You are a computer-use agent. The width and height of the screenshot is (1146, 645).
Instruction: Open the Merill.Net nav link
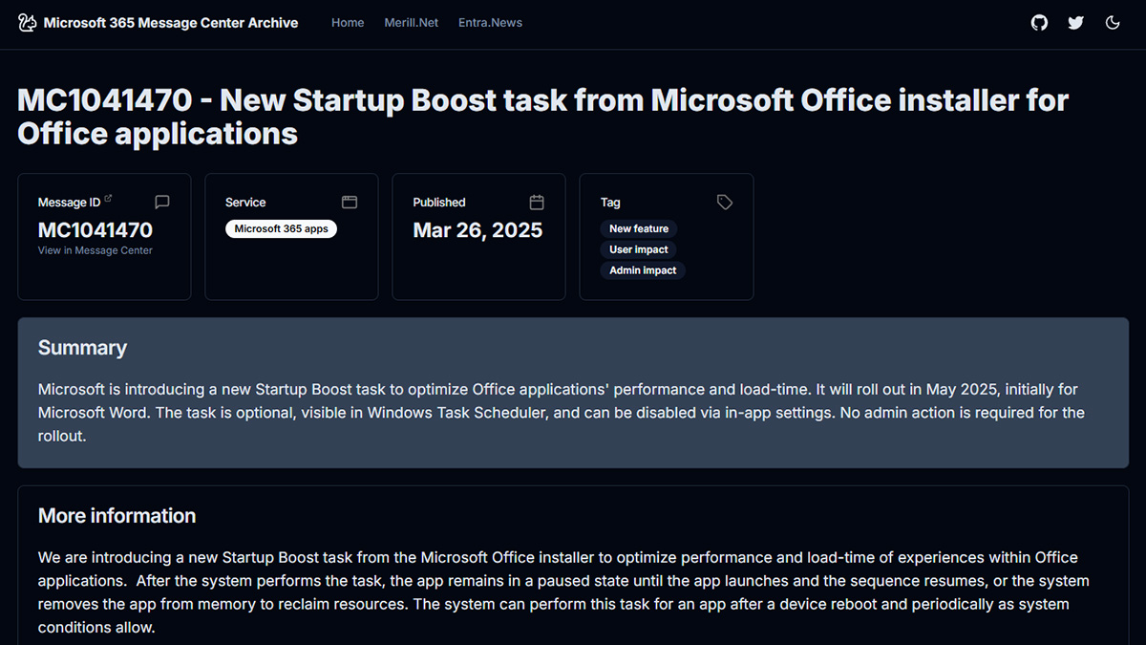click(411, 23)
